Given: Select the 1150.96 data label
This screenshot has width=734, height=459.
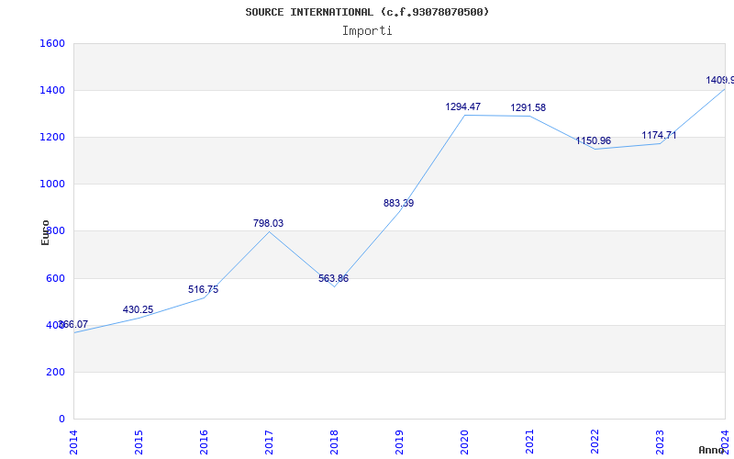Looking at the screenshot, I should [x=593, y=141].
